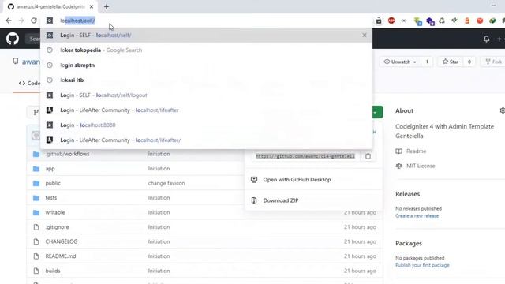
Task: Select suggestion Login - localhost:8080
Action: [206, 125]
